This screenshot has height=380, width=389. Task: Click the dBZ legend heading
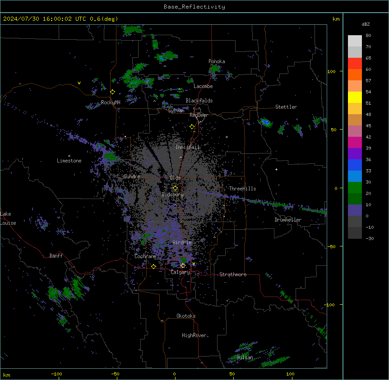366,24
